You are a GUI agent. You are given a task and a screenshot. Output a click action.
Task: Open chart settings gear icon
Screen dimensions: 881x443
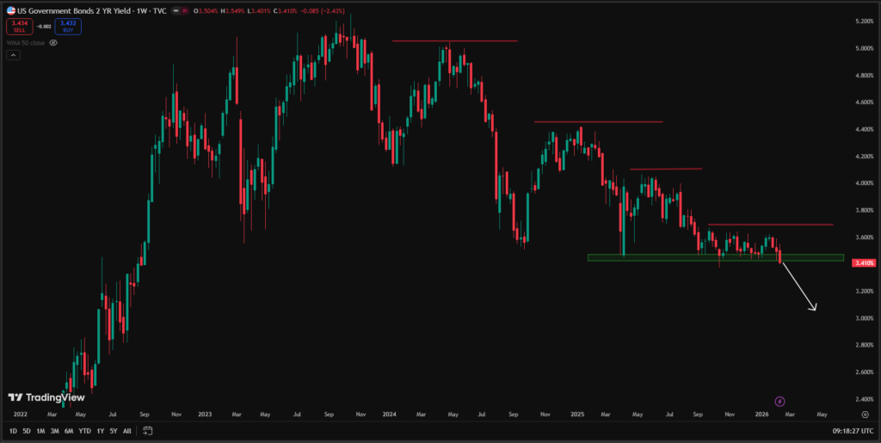pos(866,415)
